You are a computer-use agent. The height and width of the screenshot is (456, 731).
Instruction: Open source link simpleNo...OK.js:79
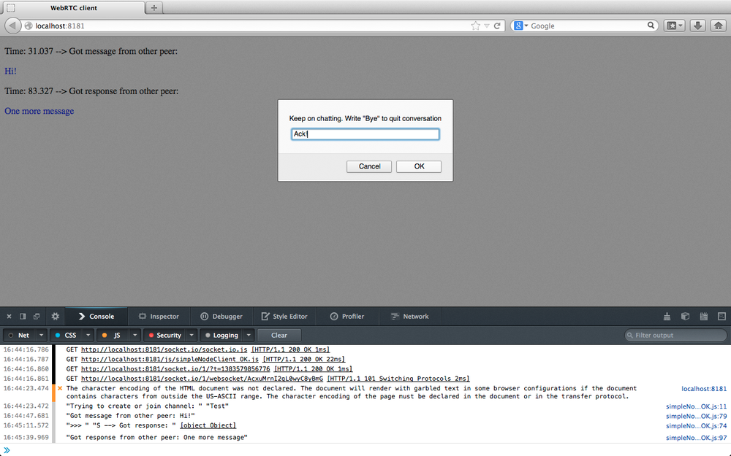click(x=696, y=416)
